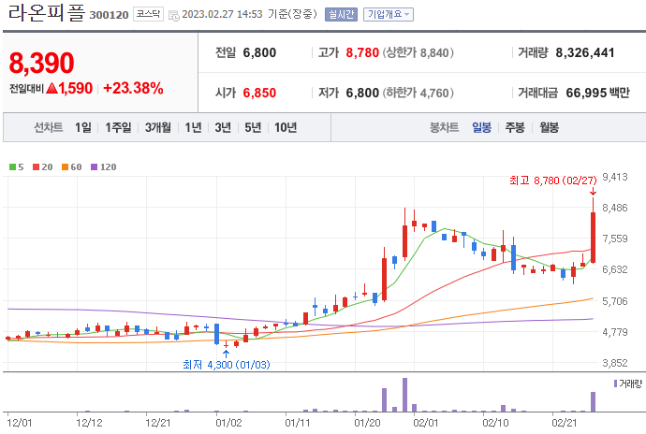Screen dimensions: 646x434
Task: Switch line chart to 1년
Action: click(x=193, y=127)
